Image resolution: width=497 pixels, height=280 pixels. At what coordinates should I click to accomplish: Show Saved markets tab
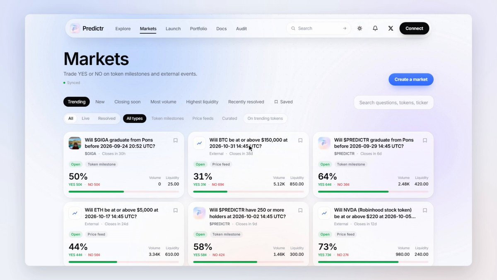click(283, 102)
